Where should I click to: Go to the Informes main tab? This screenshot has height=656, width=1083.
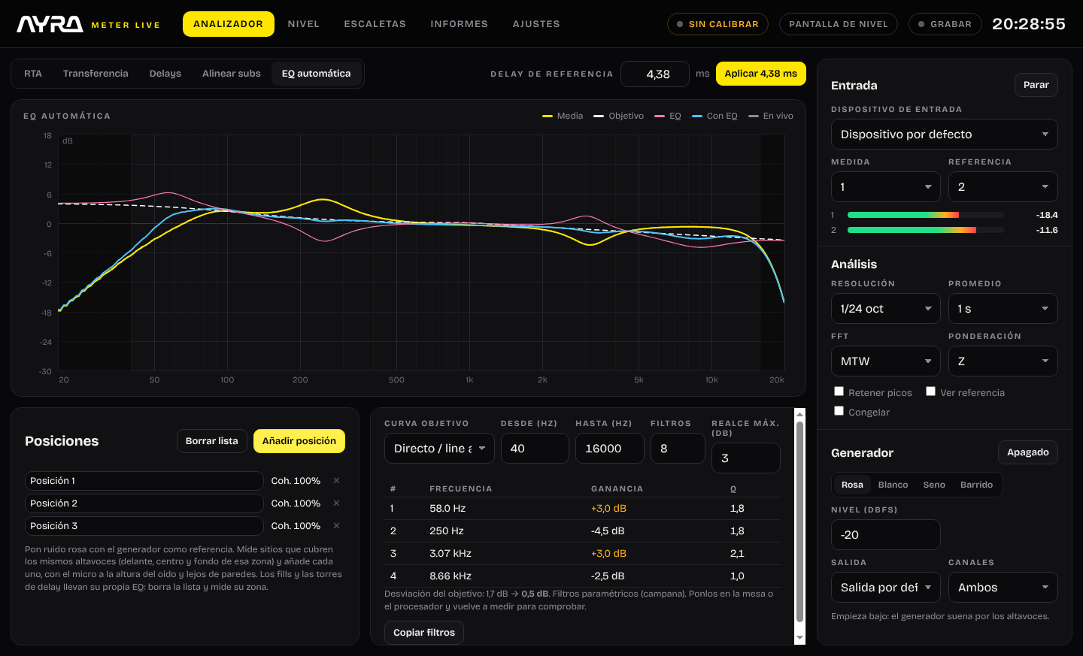coord(459,24)
